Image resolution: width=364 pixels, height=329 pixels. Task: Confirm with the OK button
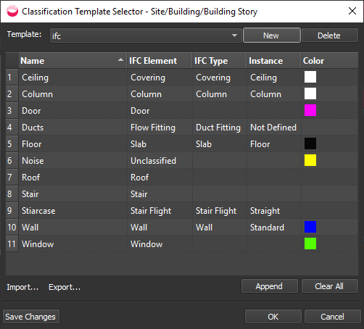tap(273, 317)
